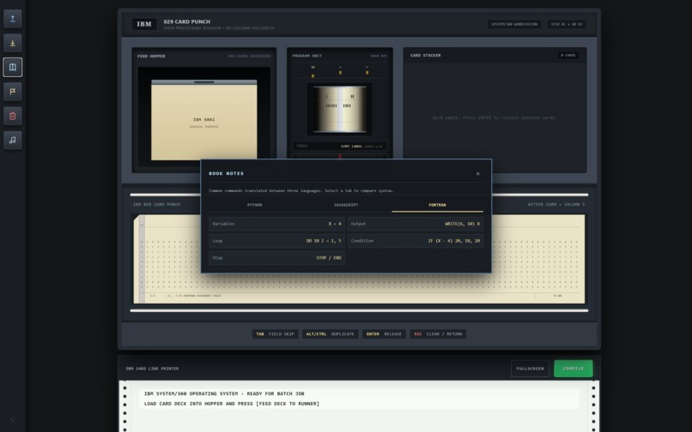Click the Compile button
692x432 pixels.
tap(573, 369)
